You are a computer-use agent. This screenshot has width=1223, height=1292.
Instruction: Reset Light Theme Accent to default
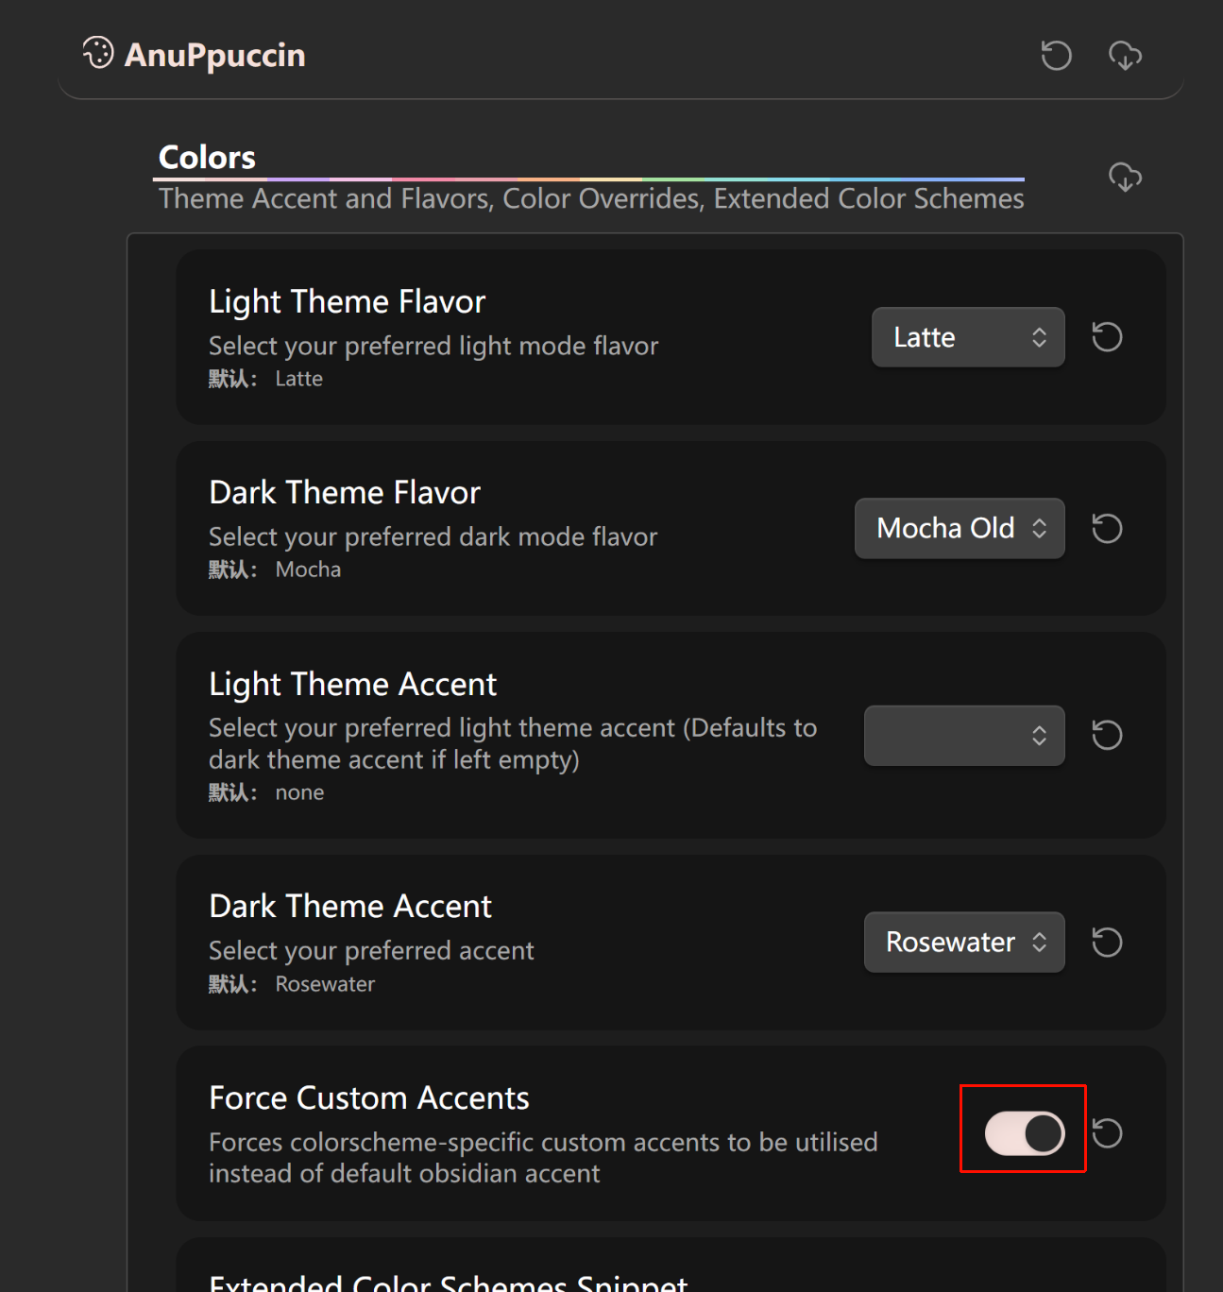click(1107, 735)
